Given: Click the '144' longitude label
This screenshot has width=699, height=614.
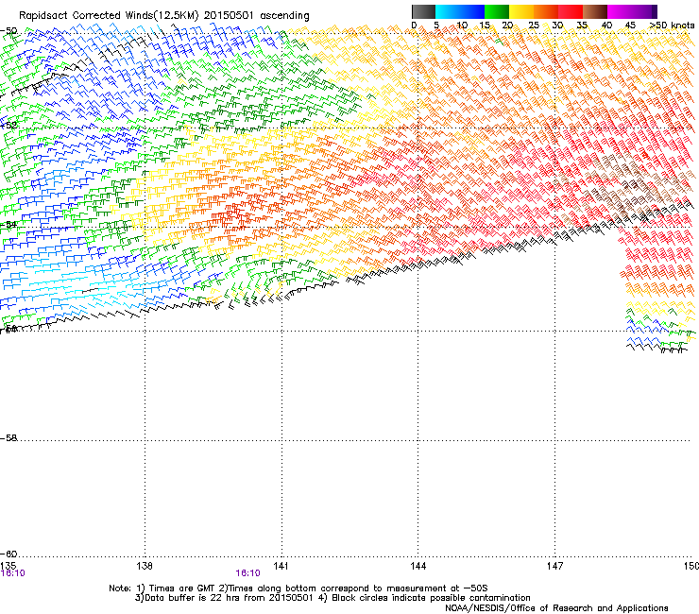Looking at the screenshot, I should point(418,566).
